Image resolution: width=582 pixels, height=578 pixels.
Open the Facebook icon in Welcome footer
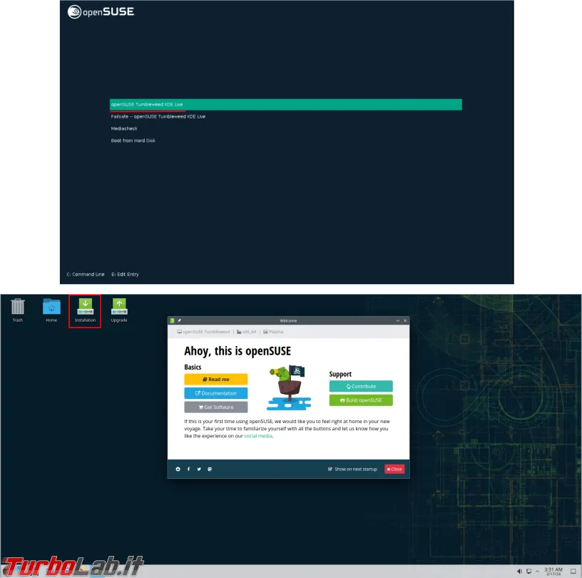(x=188, y=469)
